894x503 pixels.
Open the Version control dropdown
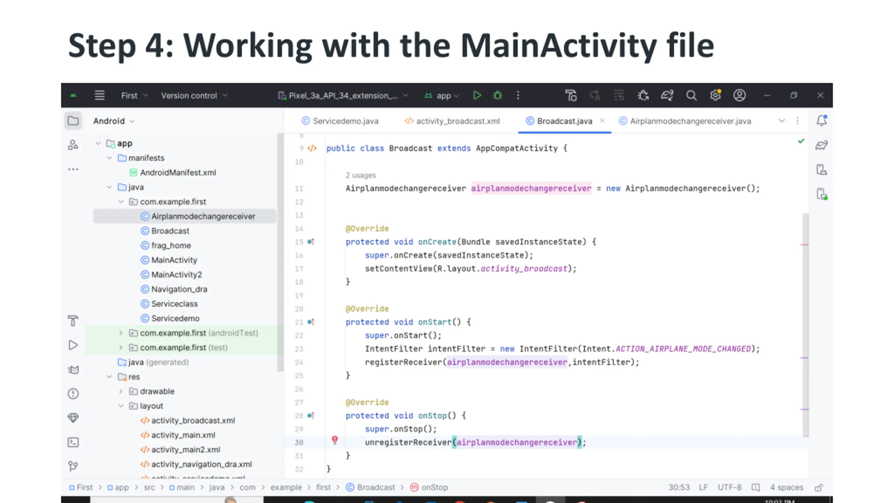(194, 95)
